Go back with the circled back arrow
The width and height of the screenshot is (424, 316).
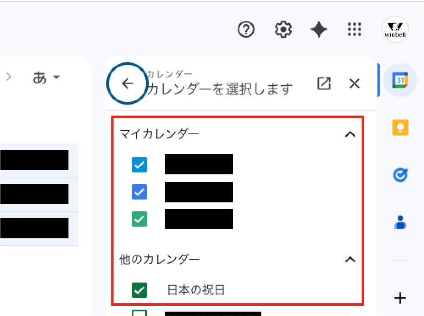point(127,83)
